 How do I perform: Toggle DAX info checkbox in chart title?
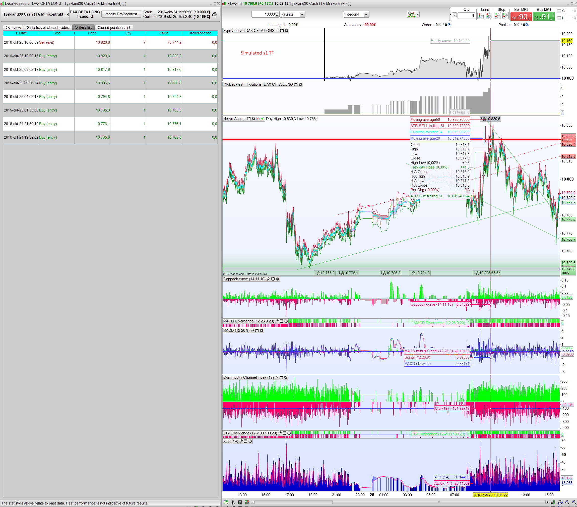tap(240, 3)
